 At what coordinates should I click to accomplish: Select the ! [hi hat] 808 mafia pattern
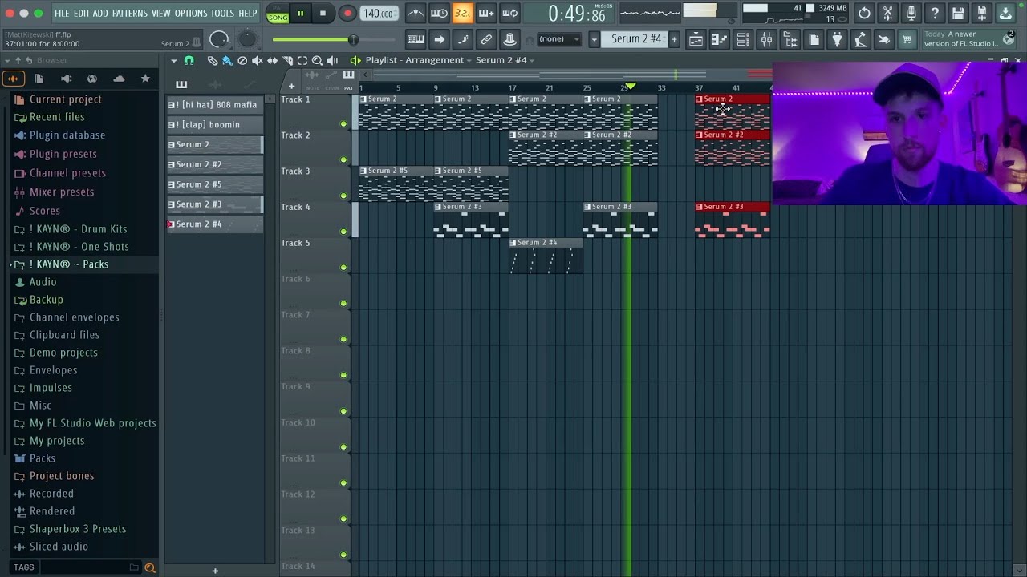pyautogui.click(x=214, y=105)
